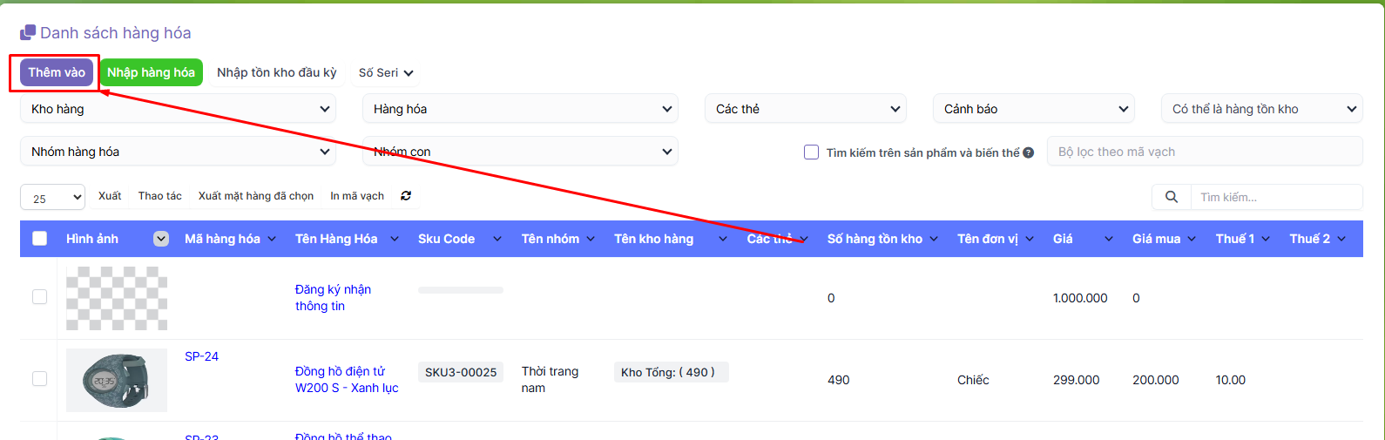The height and width of the screenshot is (440, 1385).
Task: Click the sort chevron on Giá column
Action: (1108, 239)
